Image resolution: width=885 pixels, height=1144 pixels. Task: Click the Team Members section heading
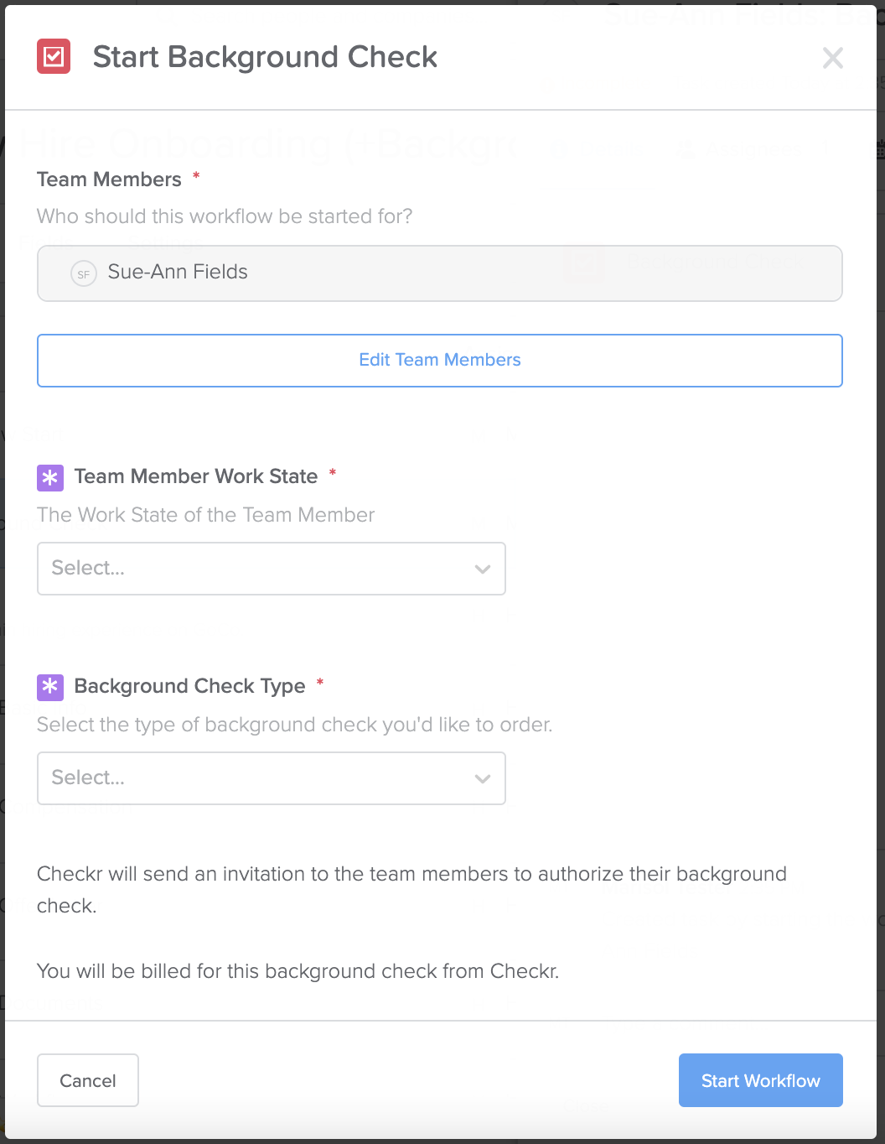click(x=108, y=179)
